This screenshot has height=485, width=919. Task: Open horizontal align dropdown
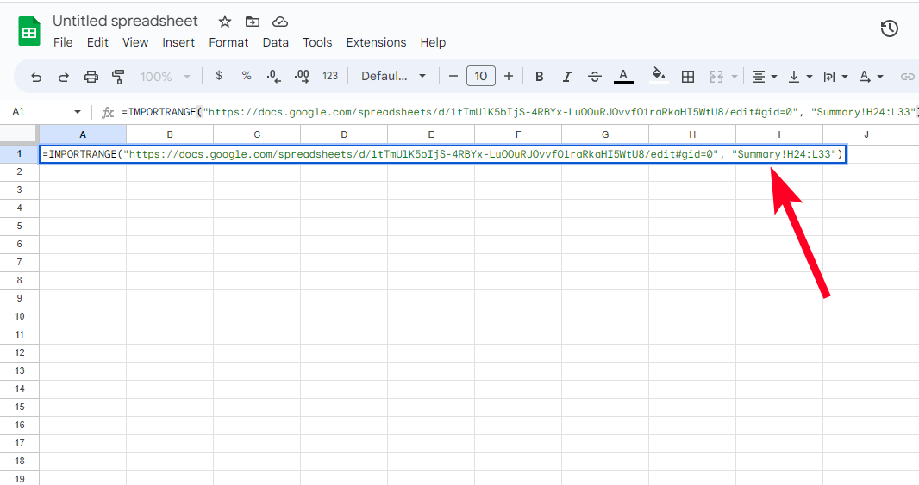pos(765,77)
